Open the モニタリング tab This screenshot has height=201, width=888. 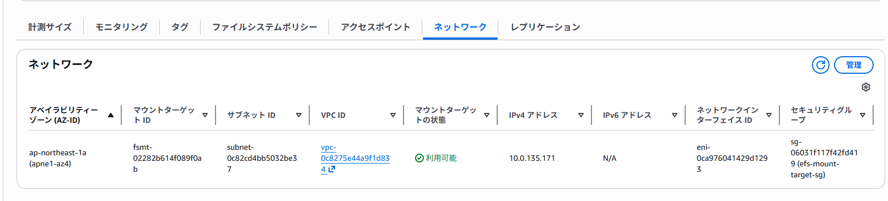click(x=122, y=27)
